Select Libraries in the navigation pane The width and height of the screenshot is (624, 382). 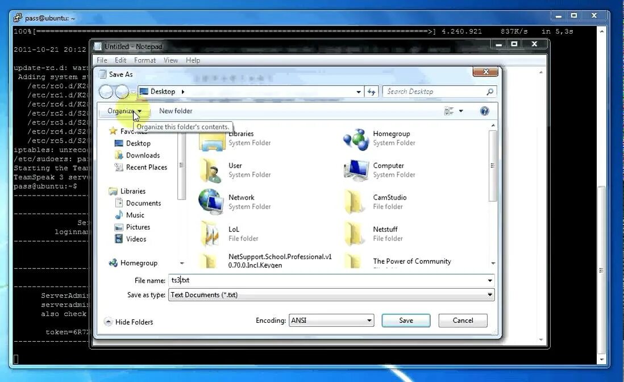click(x=132, y=191)
